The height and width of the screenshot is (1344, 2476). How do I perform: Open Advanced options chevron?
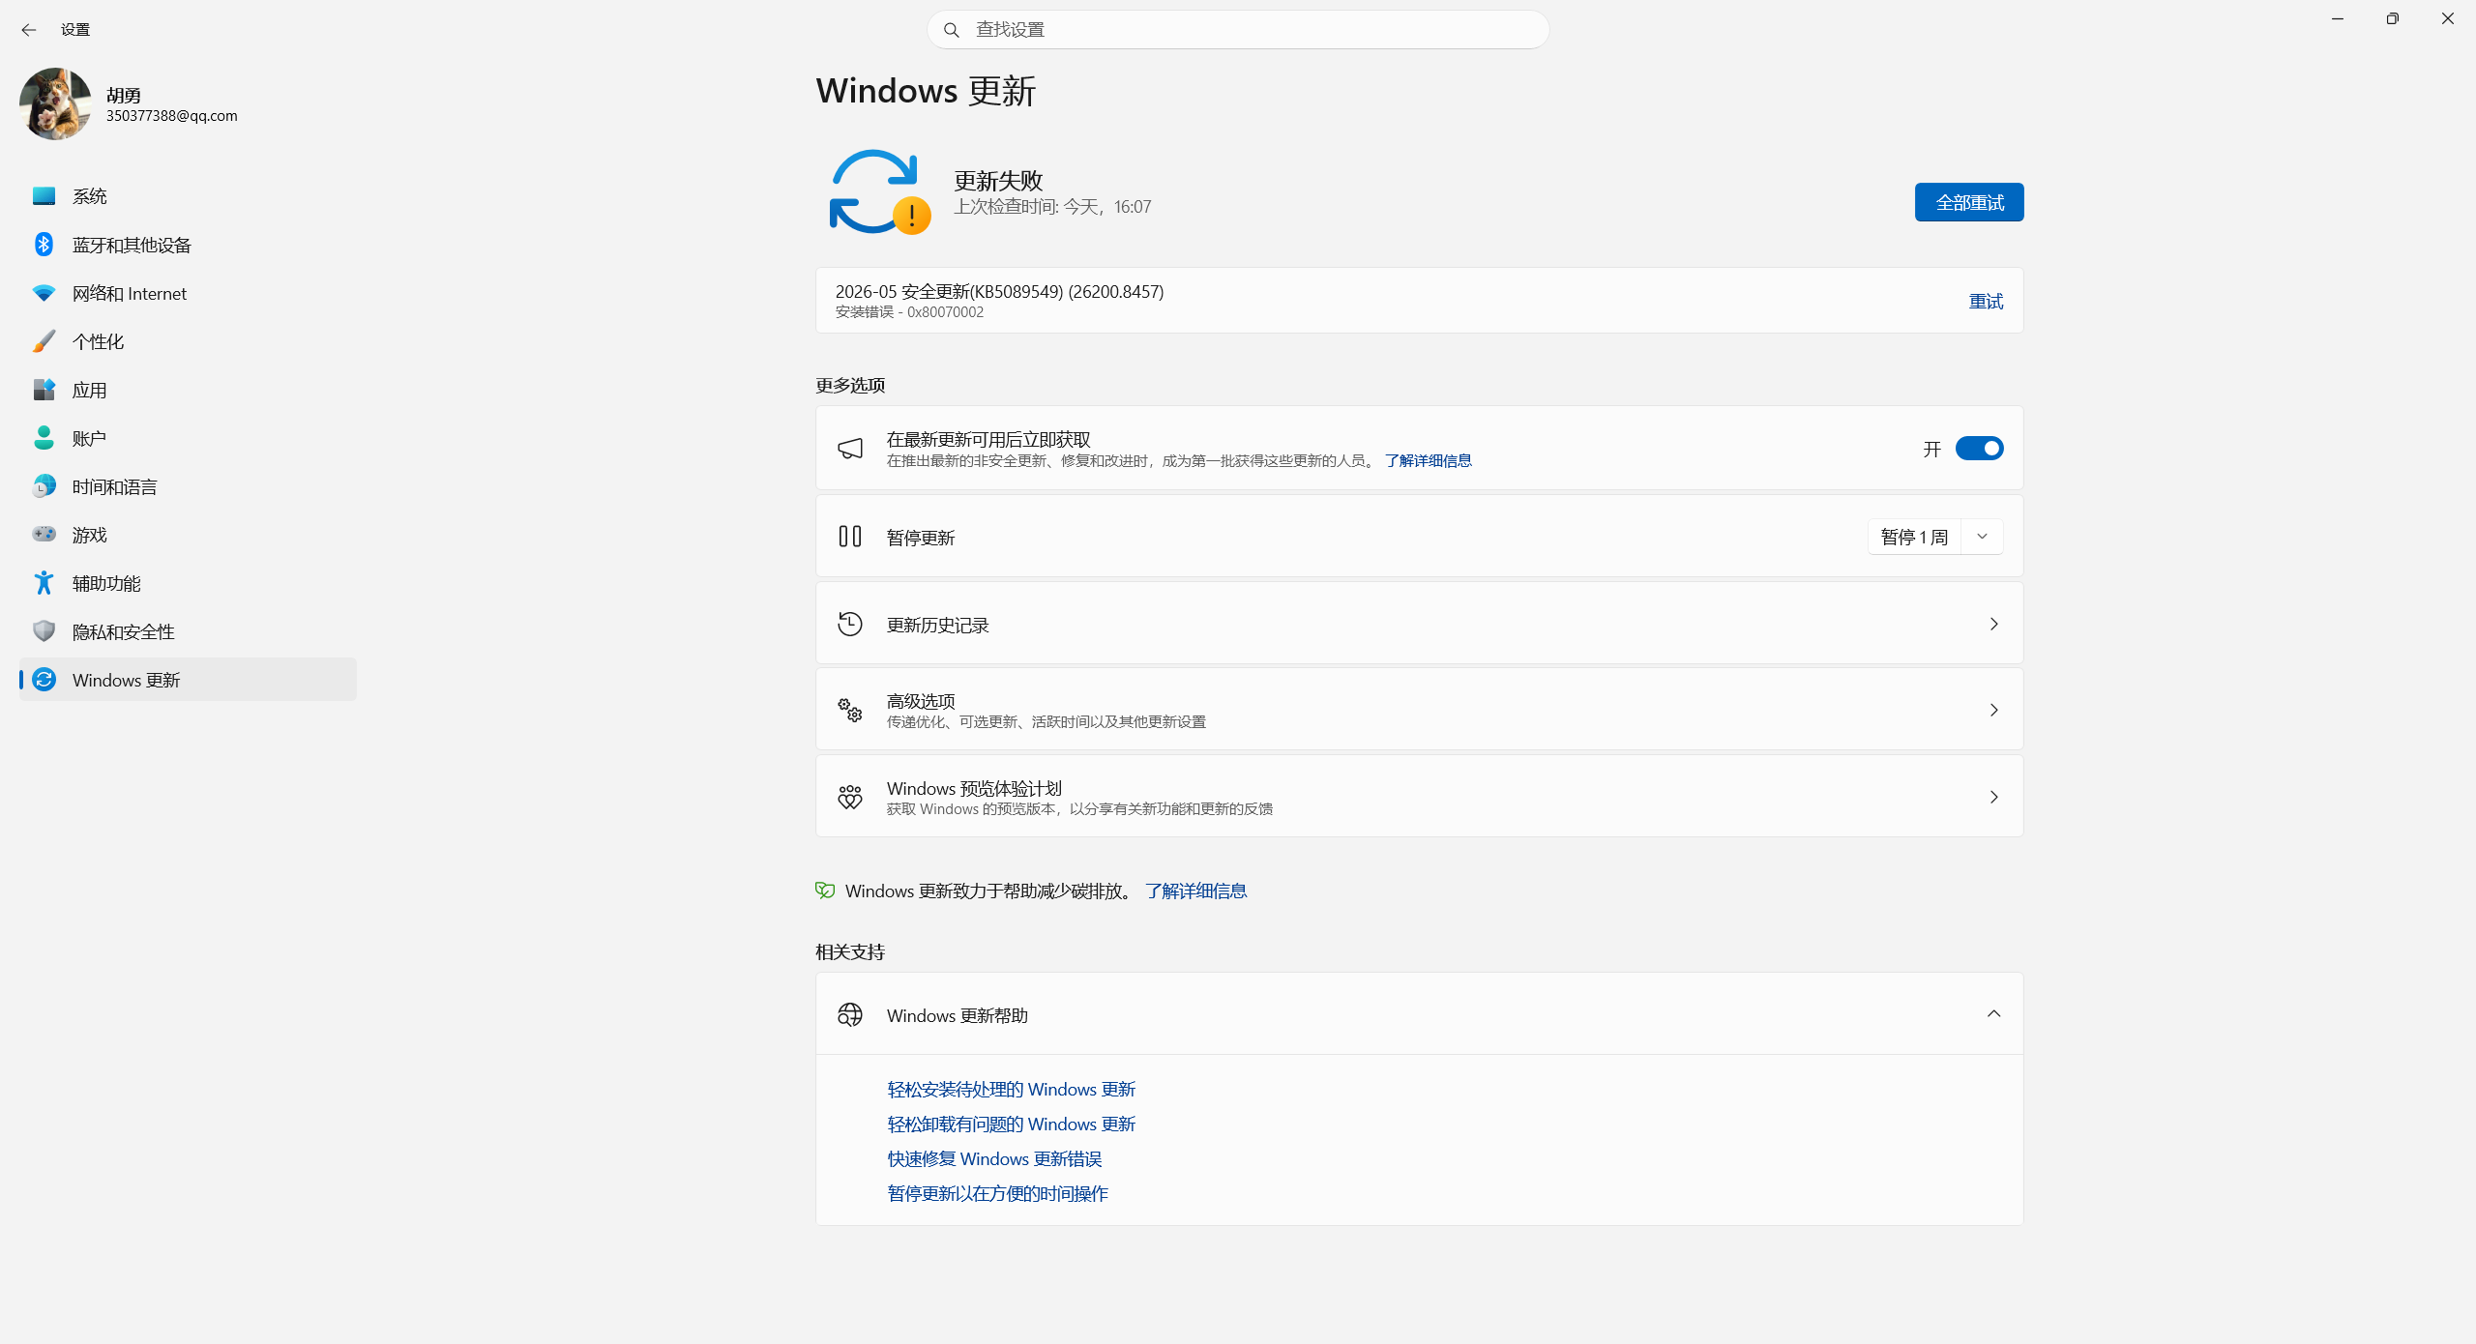[1993, 710]
